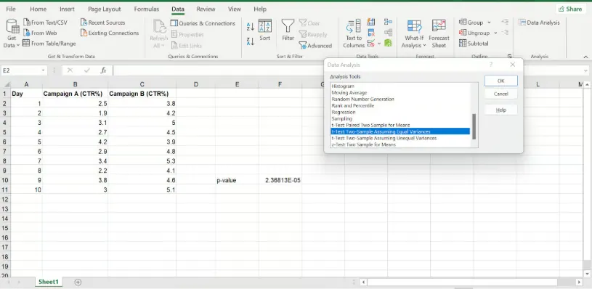Open Advanced filter options

[x=315, y=46]
